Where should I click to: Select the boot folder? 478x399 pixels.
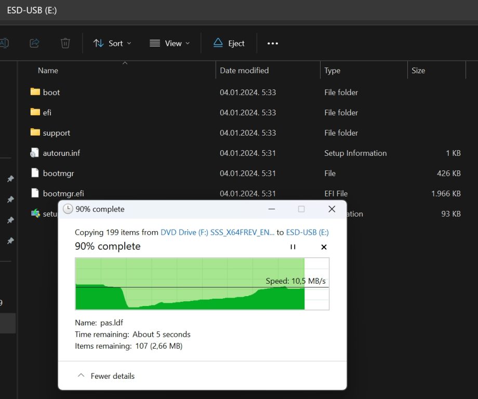(x=51, y=92)
